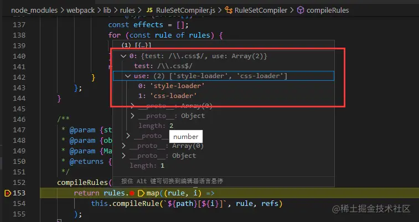This screenshot has height=222, width=419.
Task: Expand the __proto__: Object above length: 1
Action: point(123,156)
